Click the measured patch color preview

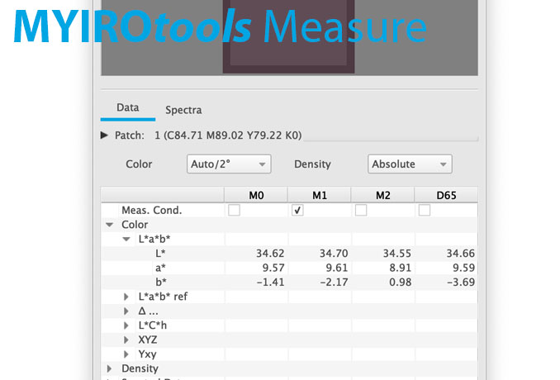coord(288,36)
